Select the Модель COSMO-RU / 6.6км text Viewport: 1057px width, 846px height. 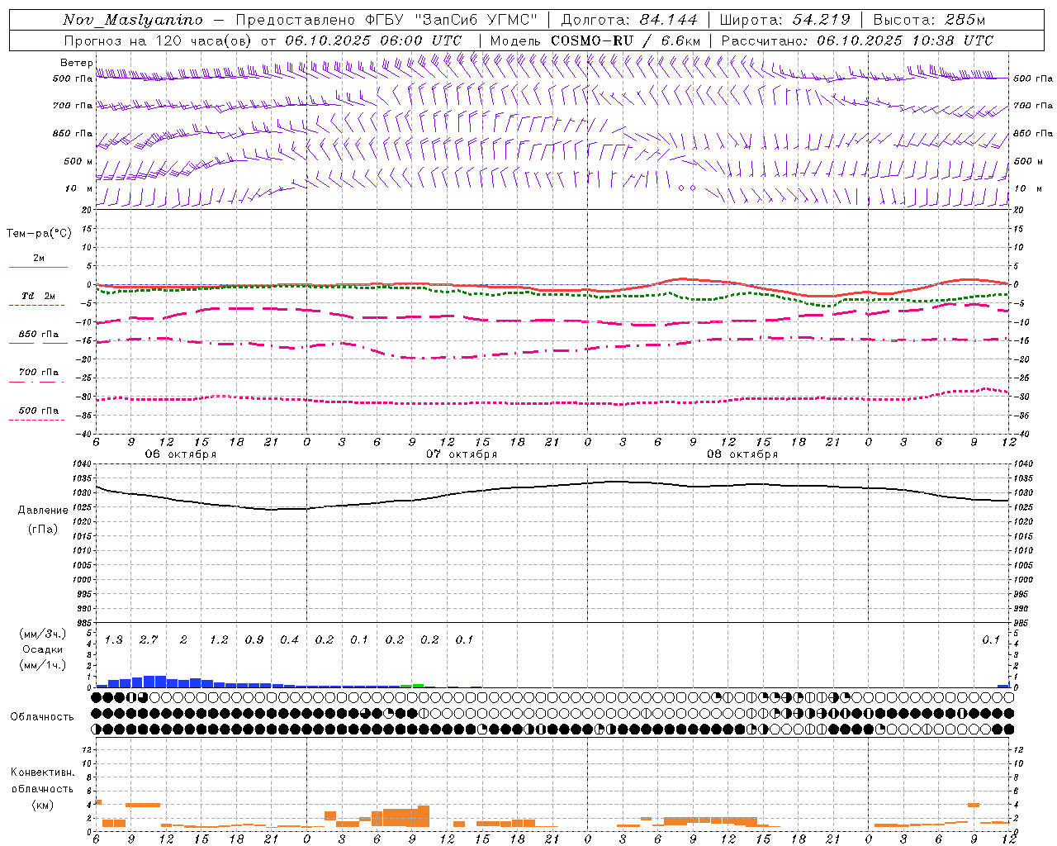pos(595,40)
